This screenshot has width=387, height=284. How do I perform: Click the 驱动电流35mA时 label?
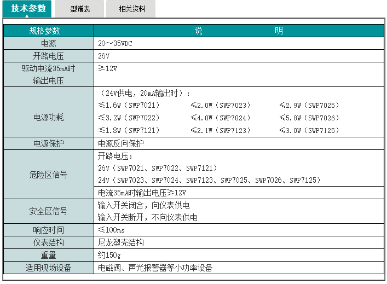tap(48, 68)
